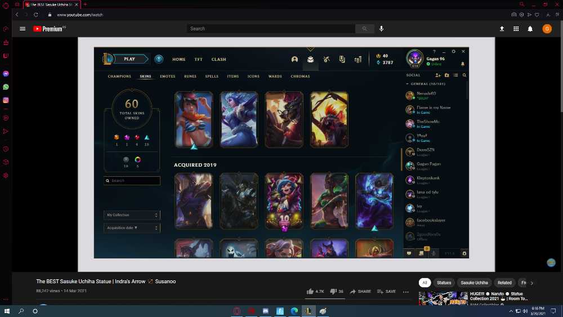Open Twitch in the Opera sidebar

(x=6, y=56)
